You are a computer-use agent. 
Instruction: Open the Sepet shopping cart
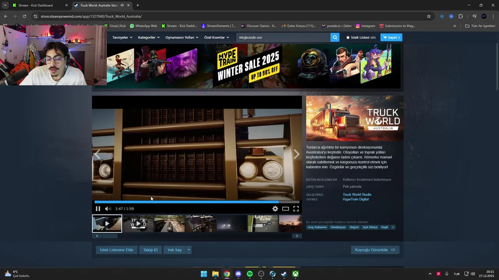(x=391, y=37)
